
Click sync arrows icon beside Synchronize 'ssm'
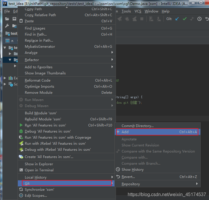pyautogui.click(x=21, y=189)
